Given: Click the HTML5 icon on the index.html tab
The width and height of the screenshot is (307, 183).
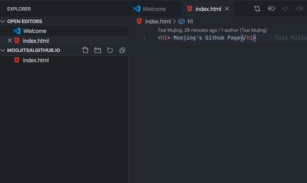Looking at the screenshot, I should point(189,9).
